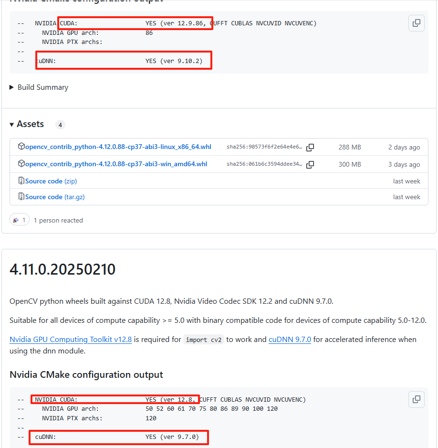Click 'Suitable for all devices of compute capability' paragraph
The width and height of the screenshot is (438, 448).
point(218,320)
